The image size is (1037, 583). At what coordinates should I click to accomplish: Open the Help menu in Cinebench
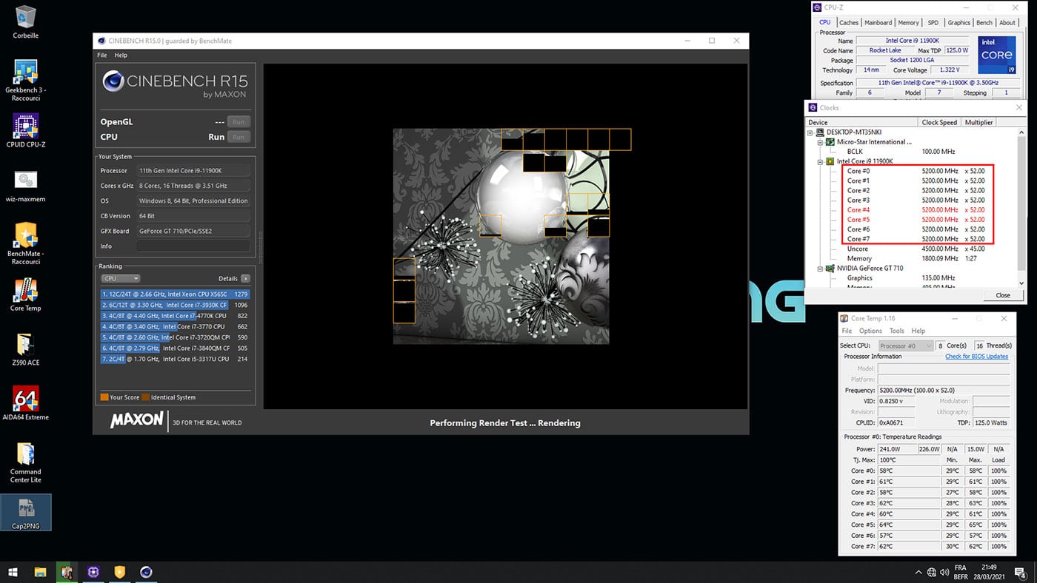(121, 55)
